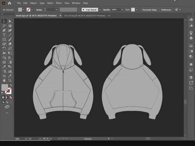Select the Perspective Grid tool

pos(10,58)
